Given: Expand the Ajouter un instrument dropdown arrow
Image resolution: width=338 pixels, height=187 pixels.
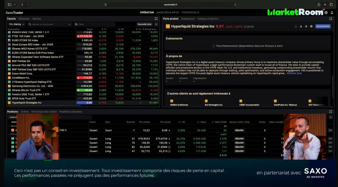Looking at the screenshot, I should (x=70, y=24).
